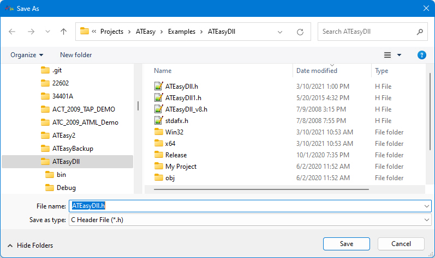Select the ATEasyDll1.h file icon
The image size is (435, 258).
point(158,98)
